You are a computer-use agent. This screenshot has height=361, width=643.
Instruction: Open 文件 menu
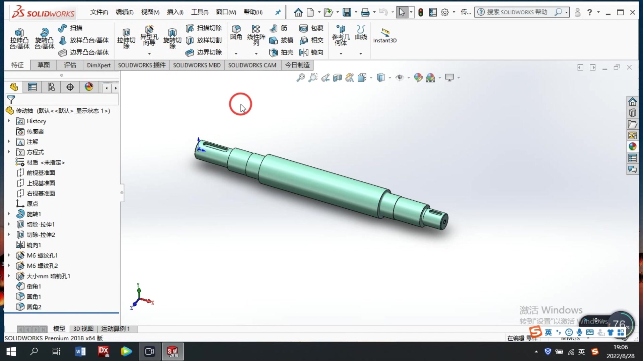(99, 12)
